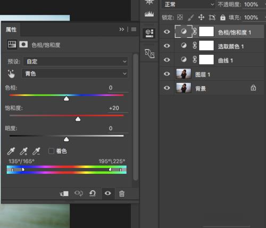
Task: Select the add-to-sample eyedropper
Action: pyautogui.click(x=24, y=151)
